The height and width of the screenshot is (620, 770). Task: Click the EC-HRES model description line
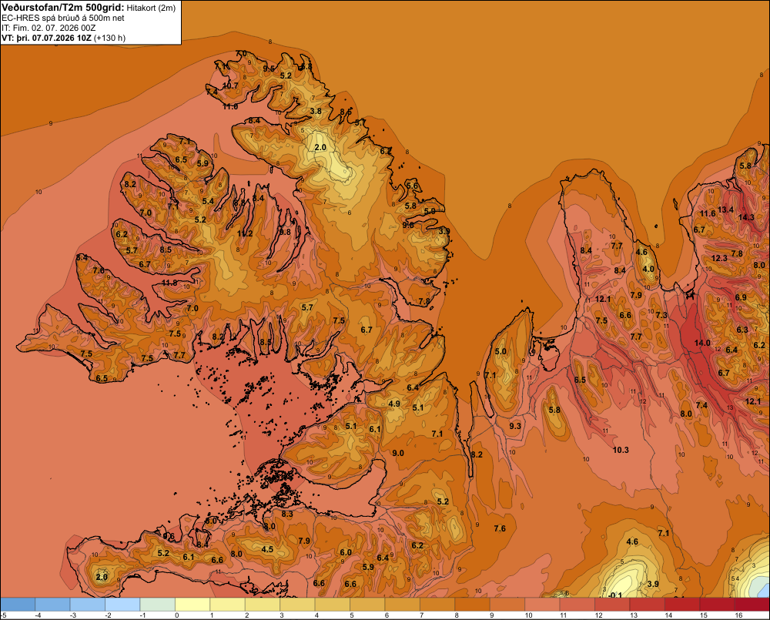tap(63, 18)
